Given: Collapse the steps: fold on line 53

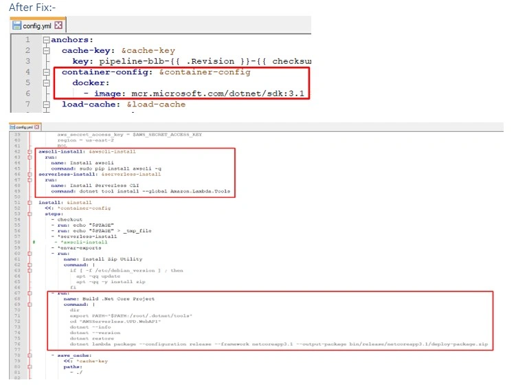Looking at the screenshot, I should point(30,214).
